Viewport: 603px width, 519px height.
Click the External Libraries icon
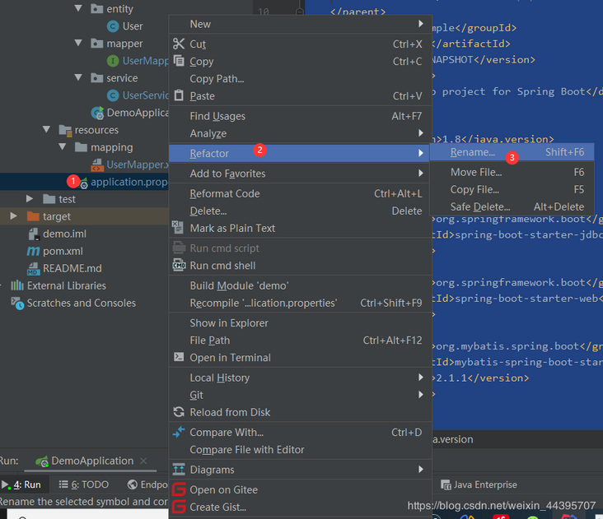coord(17,285)
